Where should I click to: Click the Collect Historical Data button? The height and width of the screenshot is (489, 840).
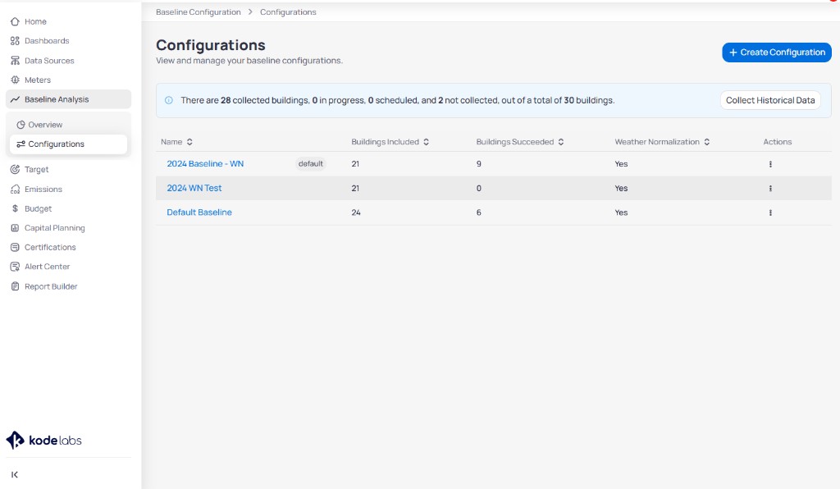pos(770,100)
